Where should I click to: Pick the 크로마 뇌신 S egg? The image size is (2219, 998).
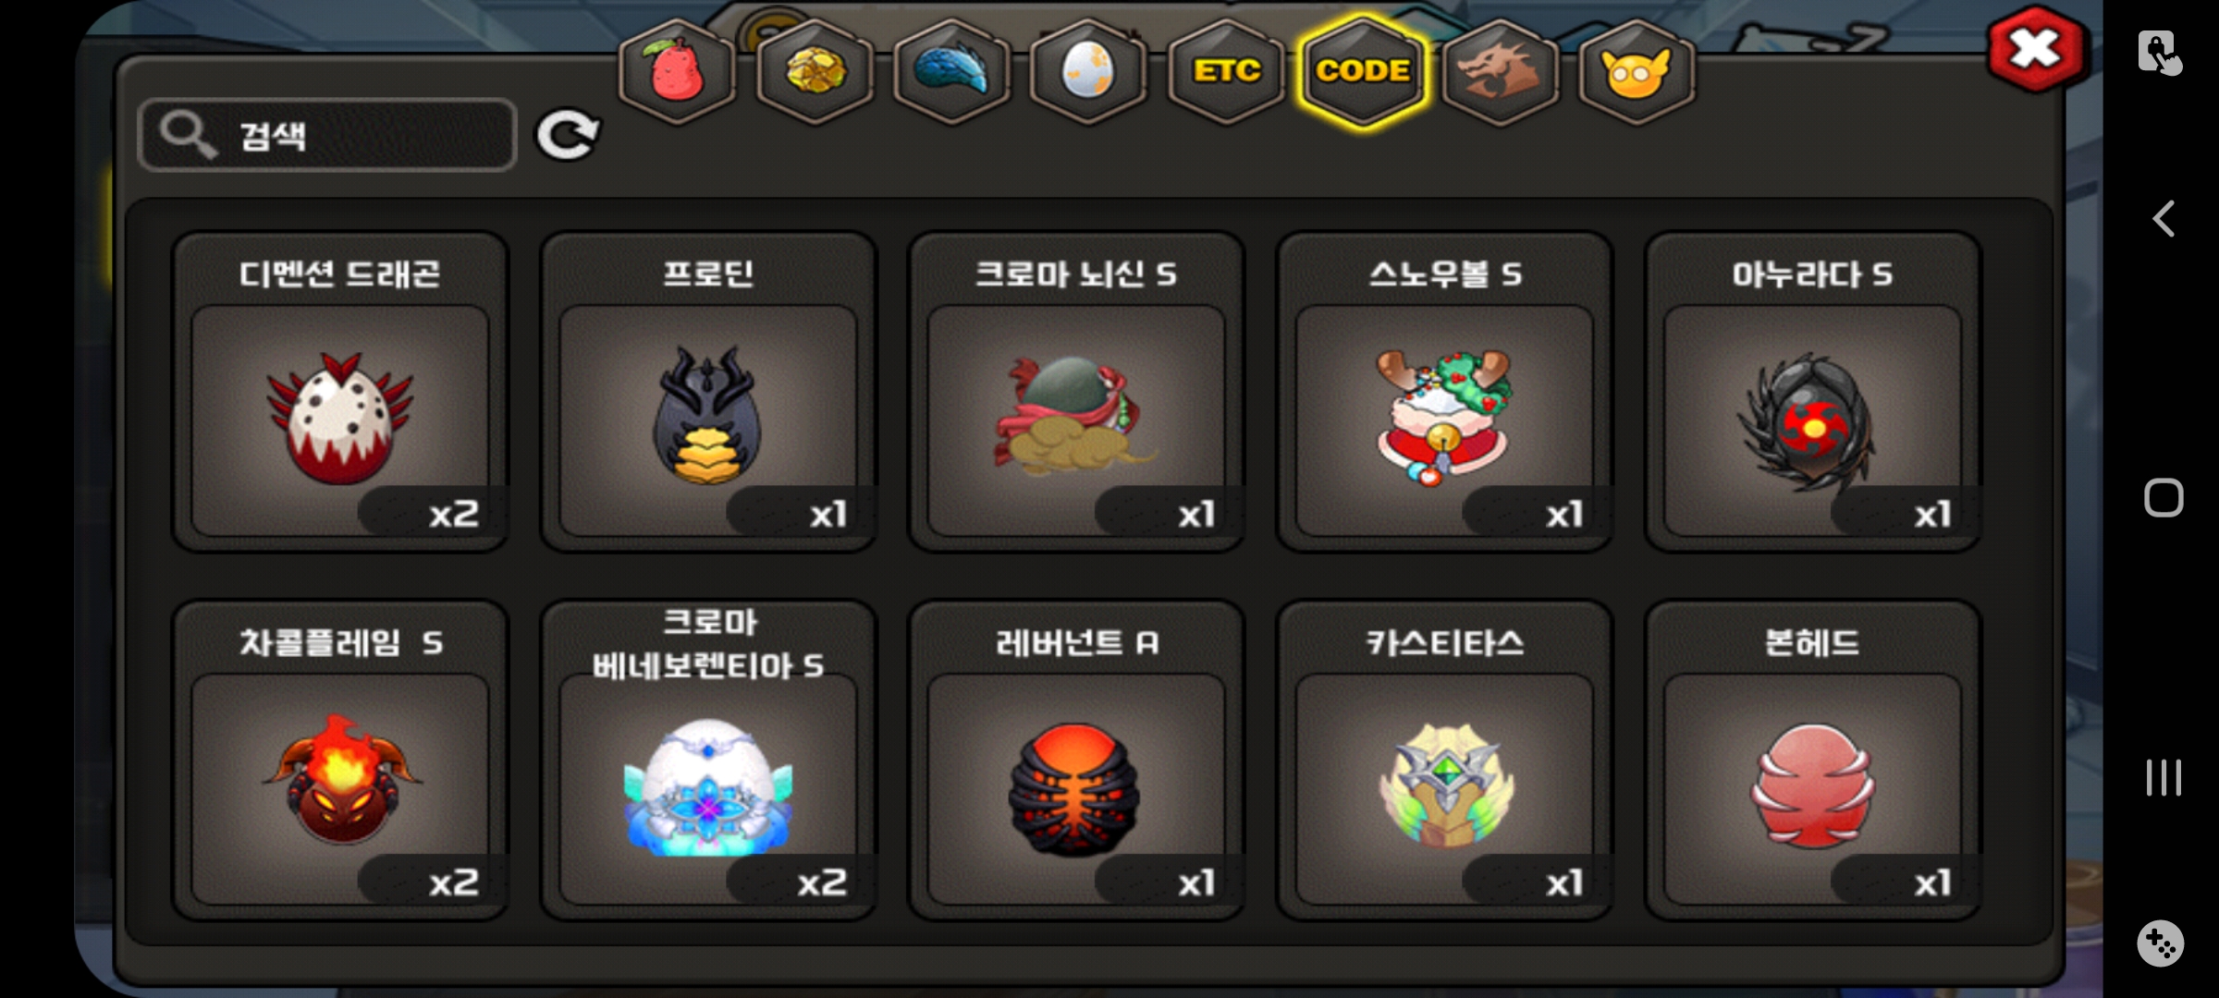(1076, 392)
